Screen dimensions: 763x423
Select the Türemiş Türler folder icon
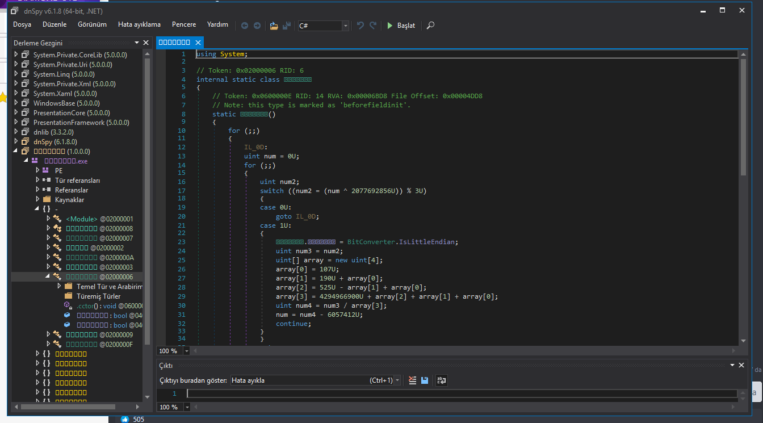(68, 296)
